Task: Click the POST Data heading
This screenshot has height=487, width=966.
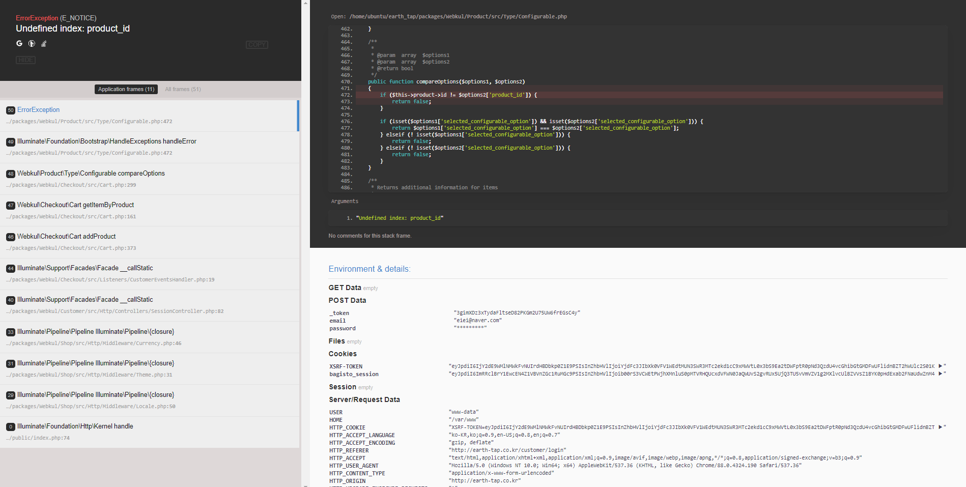Action: click(x=347, y=300)
